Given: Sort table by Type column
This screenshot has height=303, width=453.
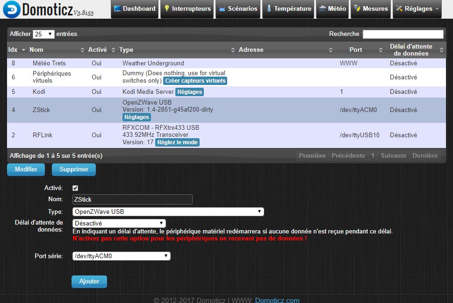Looking at the screenshot, I should click(x=177, y=50).
